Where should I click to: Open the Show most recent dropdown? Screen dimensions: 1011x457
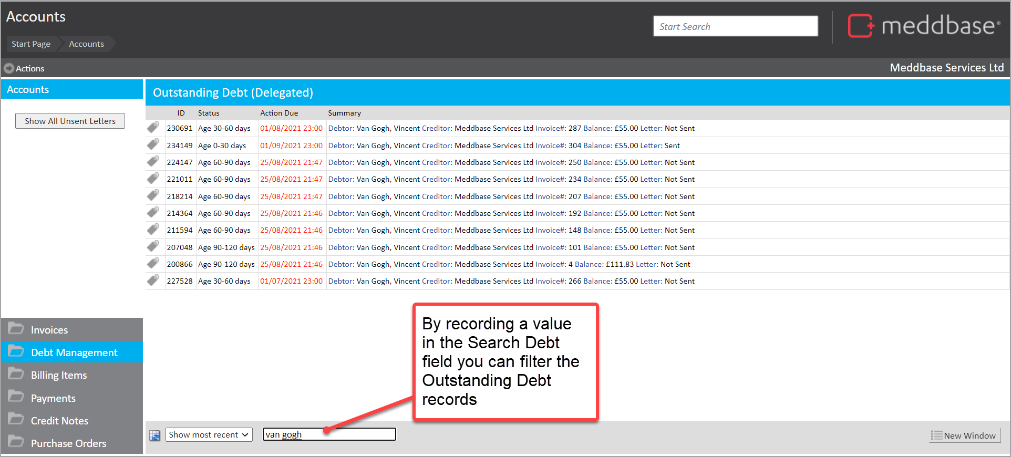pyautogui.click(x=209, y=435)
